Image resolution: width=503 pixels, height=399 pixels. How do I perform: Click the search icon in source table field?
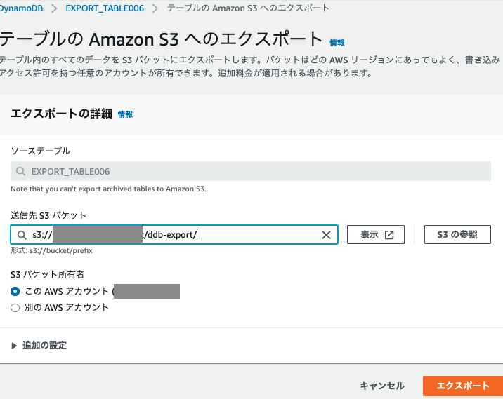pyautogui.click(x=22, y=171)
